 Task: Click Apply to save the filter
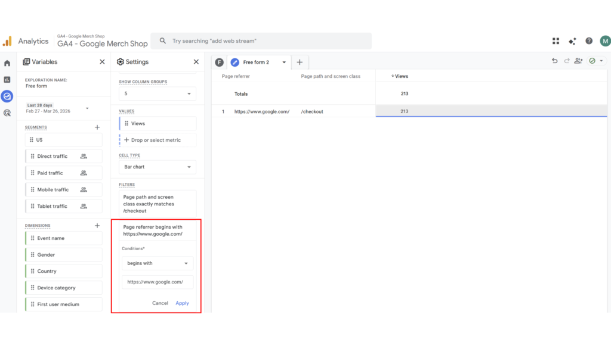182,303
